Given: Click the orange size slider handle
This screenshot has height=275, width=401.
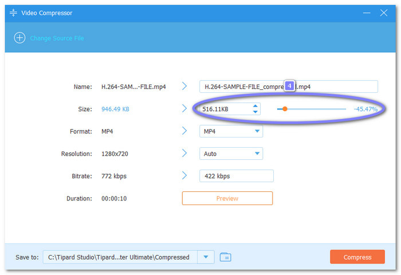Looking at the screenshot, I should [285, 109].
